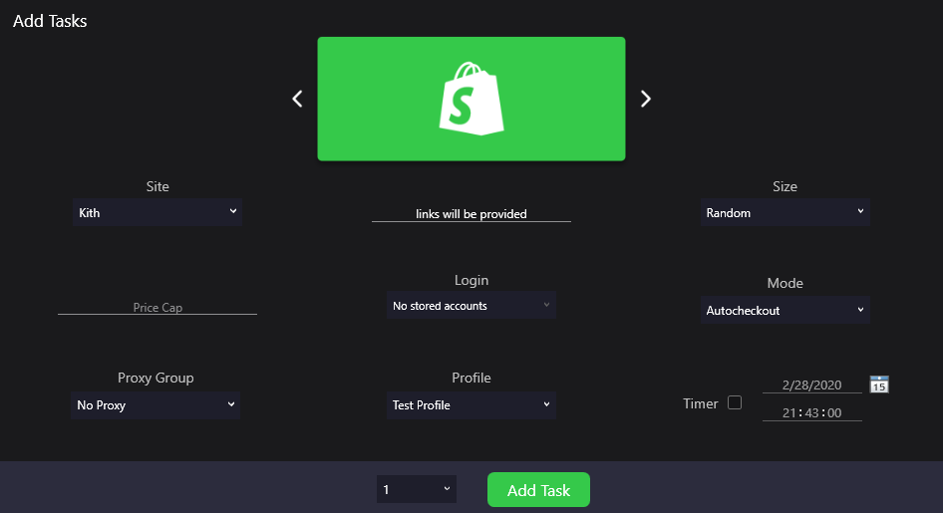Click the Timer label

[700, 403]
